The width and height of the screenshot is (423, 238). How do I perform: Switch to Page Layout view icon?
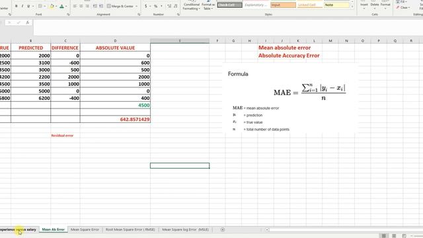click(x=394, y=236)
